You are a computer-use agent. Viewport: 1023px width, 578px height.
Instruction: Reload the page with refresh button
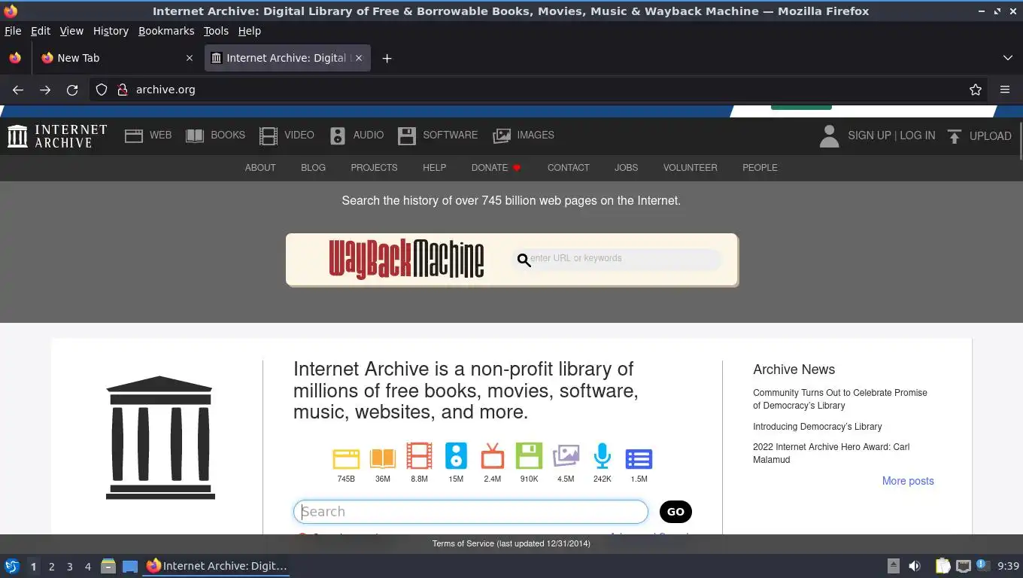click(x=72, y=90)
